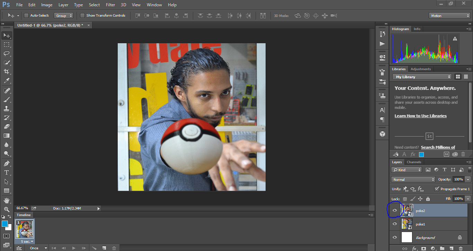The image size is (473, 251).
Task: Click the Adobe Stock St button
Action: coord(446,155)
